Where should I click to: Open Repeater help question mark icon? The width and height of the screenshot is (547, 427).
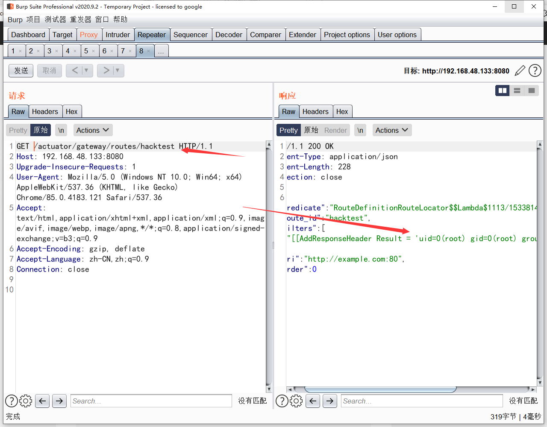click(535, 70)
